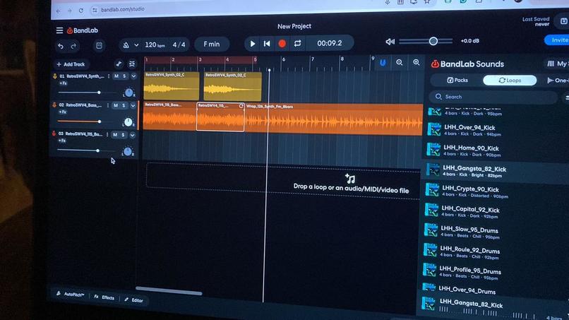Viewport: 569px width, 320px height.
Task: Click the 00:09.2 time display
Action: click(330, 43)
